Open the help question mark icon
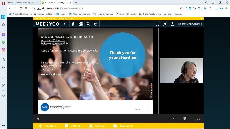Viewport: 230px width, 129px height. (x=96, y=24)
